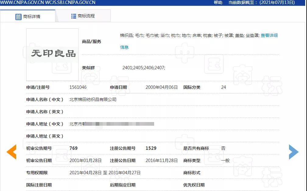Click the 国际注册日期 label
Viewport: 307px width, 191px height.
[x=39, y=185]
